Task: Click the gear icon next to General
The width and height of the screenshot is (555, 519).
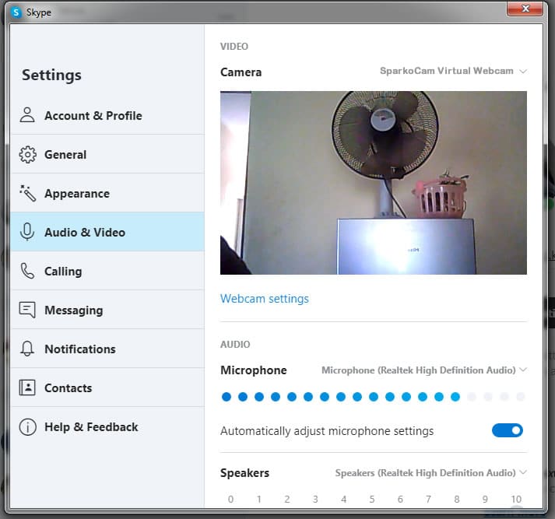Action: point(27,154)
